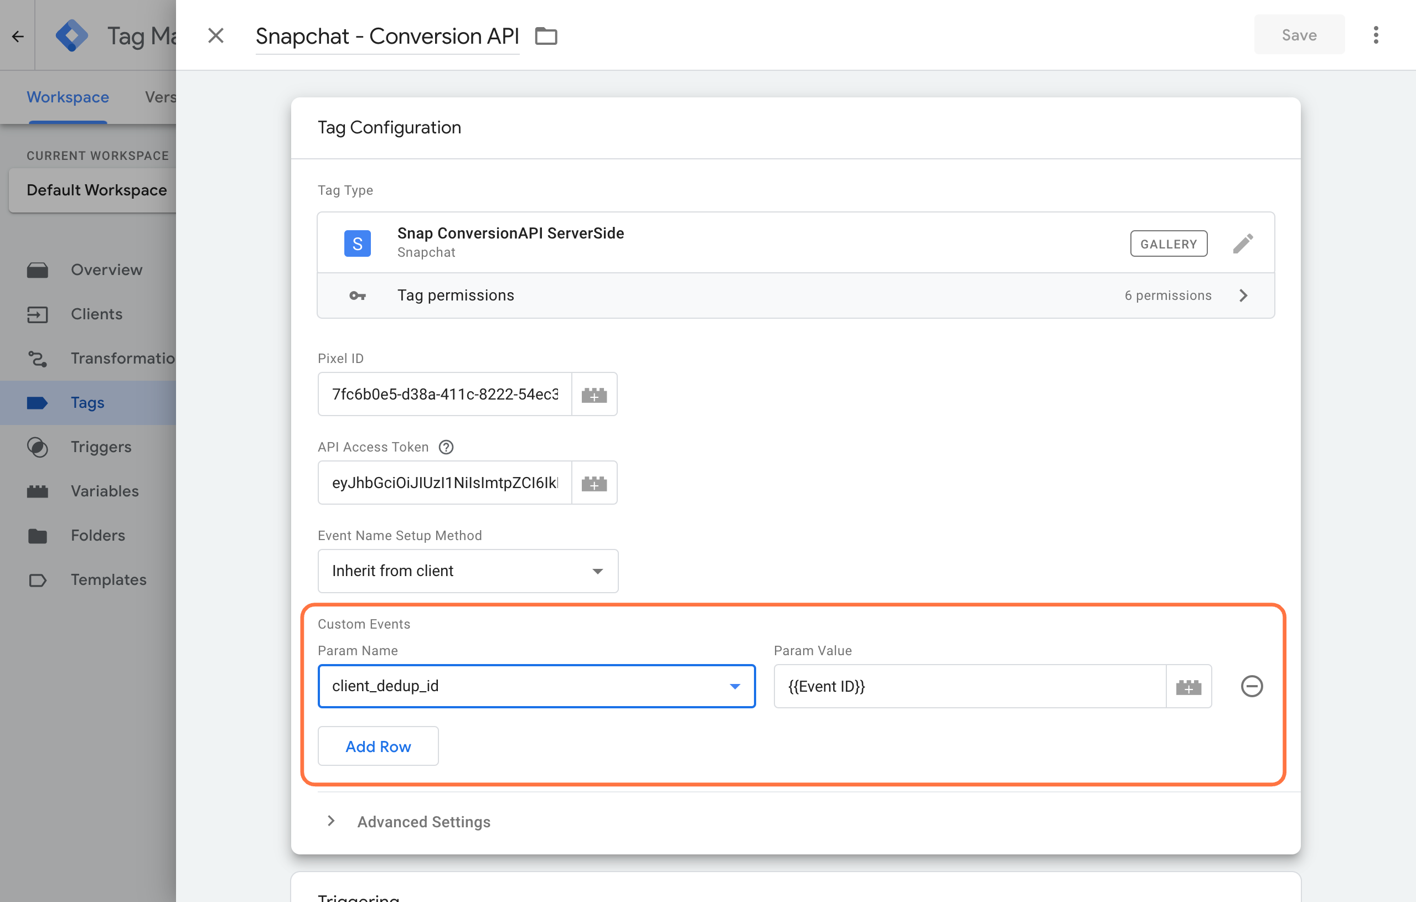This screenshot has width=1416, height=902.
Task: Click the Transformations icon
Action: point(38,359)
